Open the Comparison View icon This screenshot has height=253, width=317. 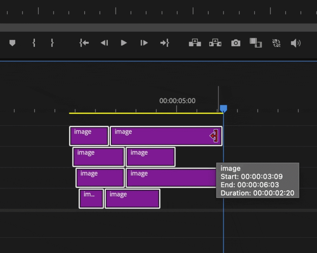[x=256, y=43]
